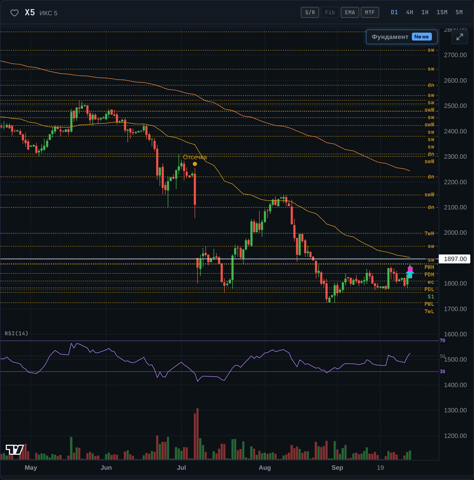Click the PWH level label
474x480 pixels.
[x=429, y=267]
